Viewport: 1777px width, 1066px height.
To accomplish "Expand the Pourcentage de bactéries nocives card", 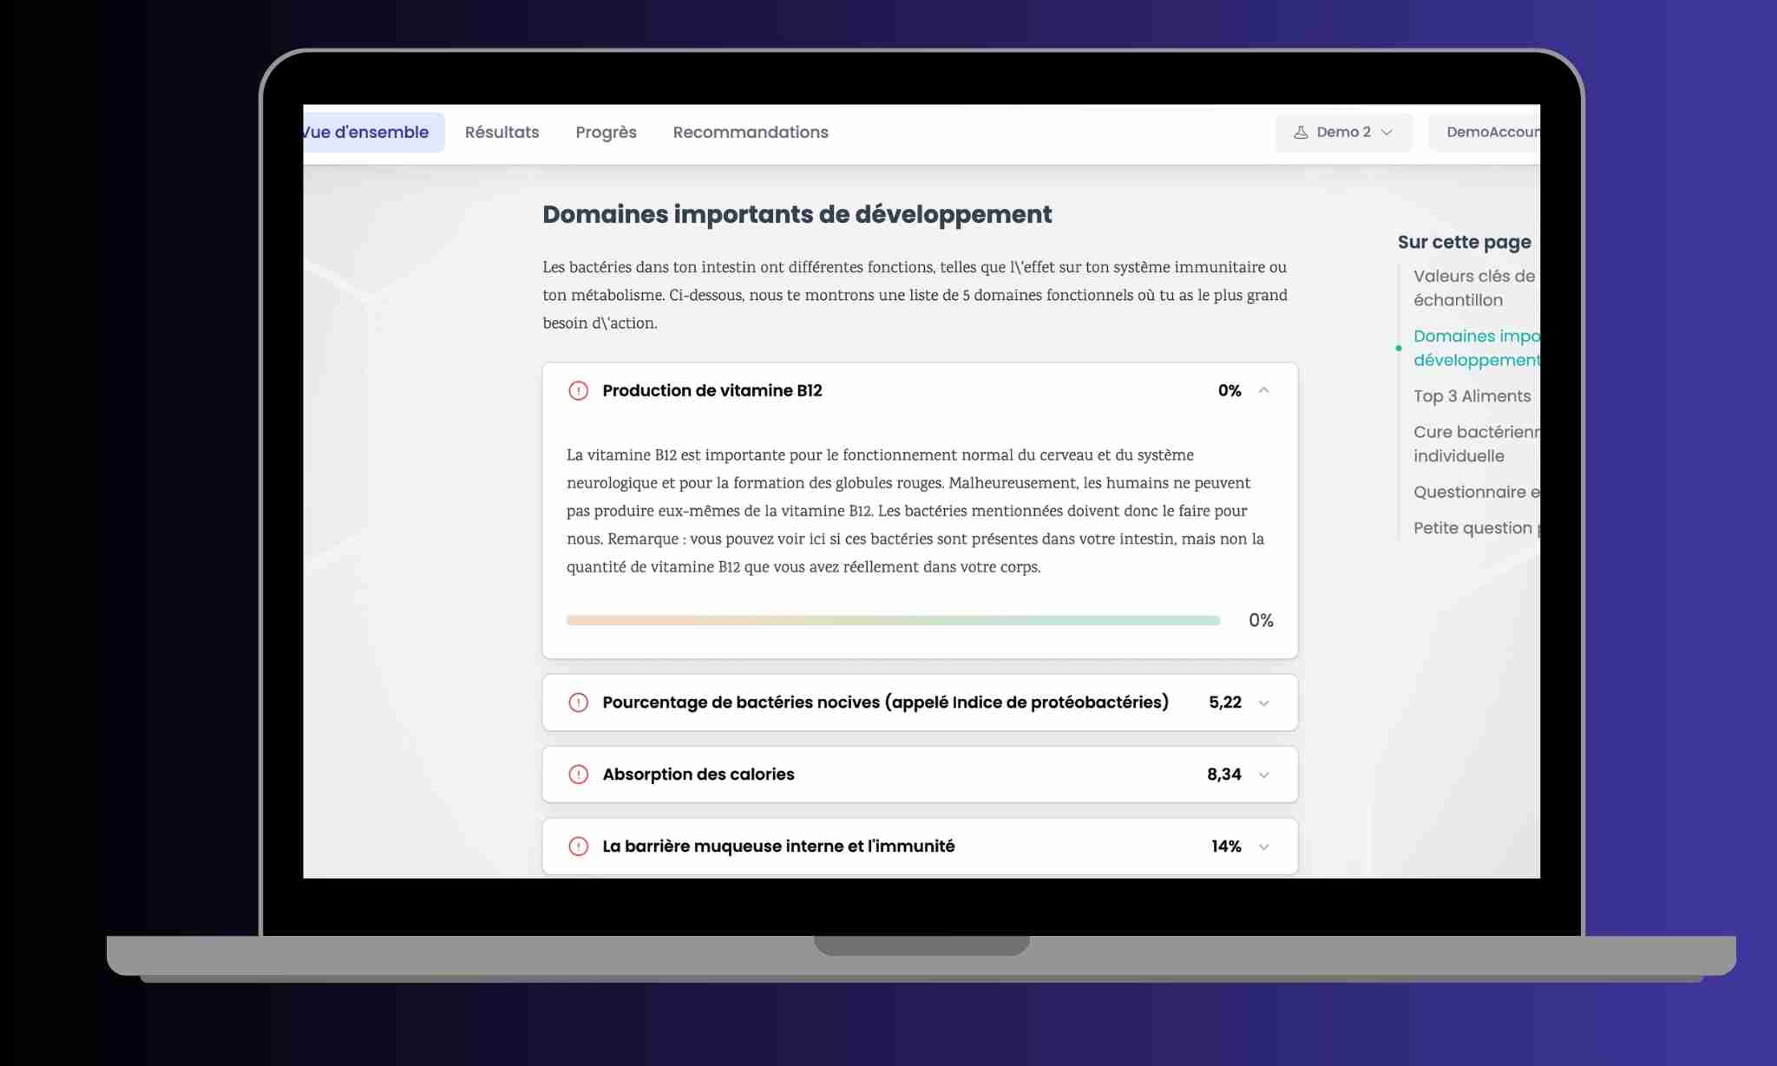I will pyautogui.click(x=1263, y=703).
